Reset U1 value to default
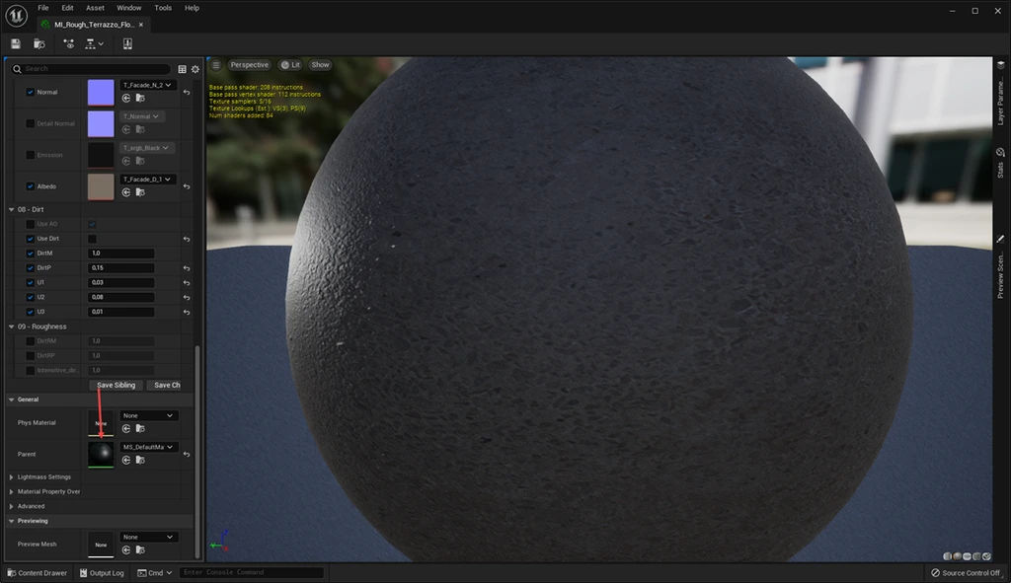This screenshot has width=1011, height=583. point(187,283)
